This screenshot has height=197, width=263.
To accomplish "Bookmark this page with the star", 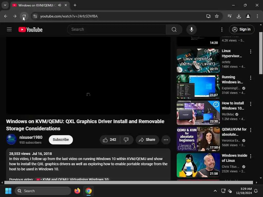I will (x=217, y=16).
